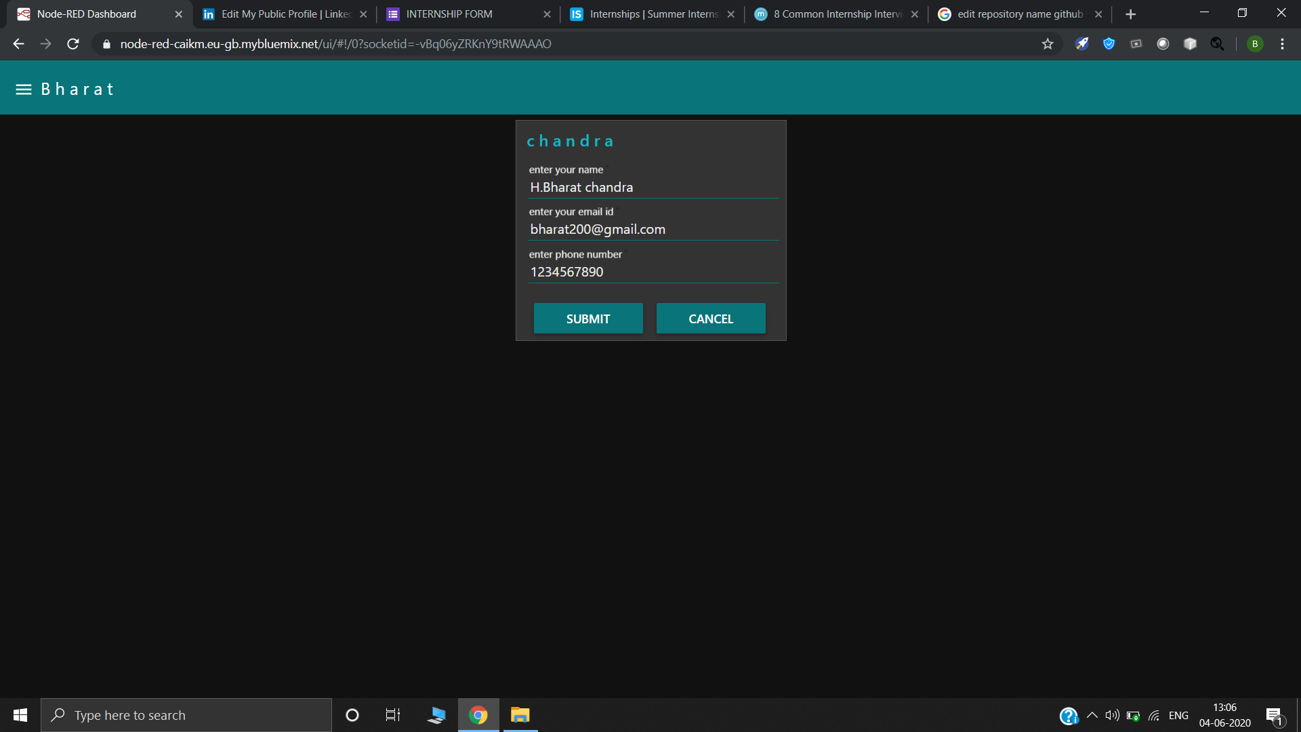Bookmark this page with star icon
The width and height of the screenshot is (1301, 732).
(1048, 44)
